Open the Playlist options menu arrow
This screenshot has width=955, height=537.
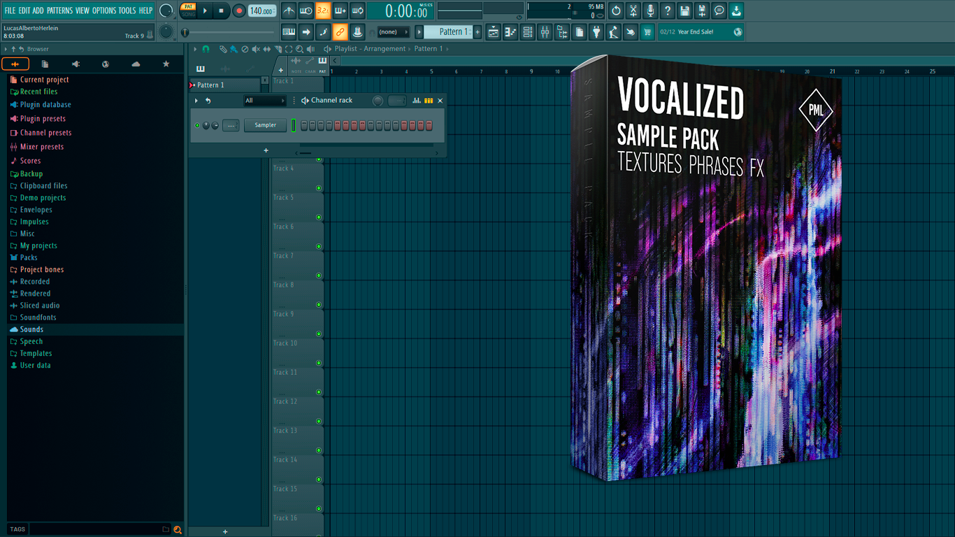(x=196, y=49)
